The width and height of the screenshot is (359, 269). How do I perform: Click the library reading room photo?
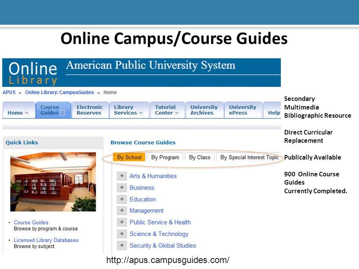point(53,182)
